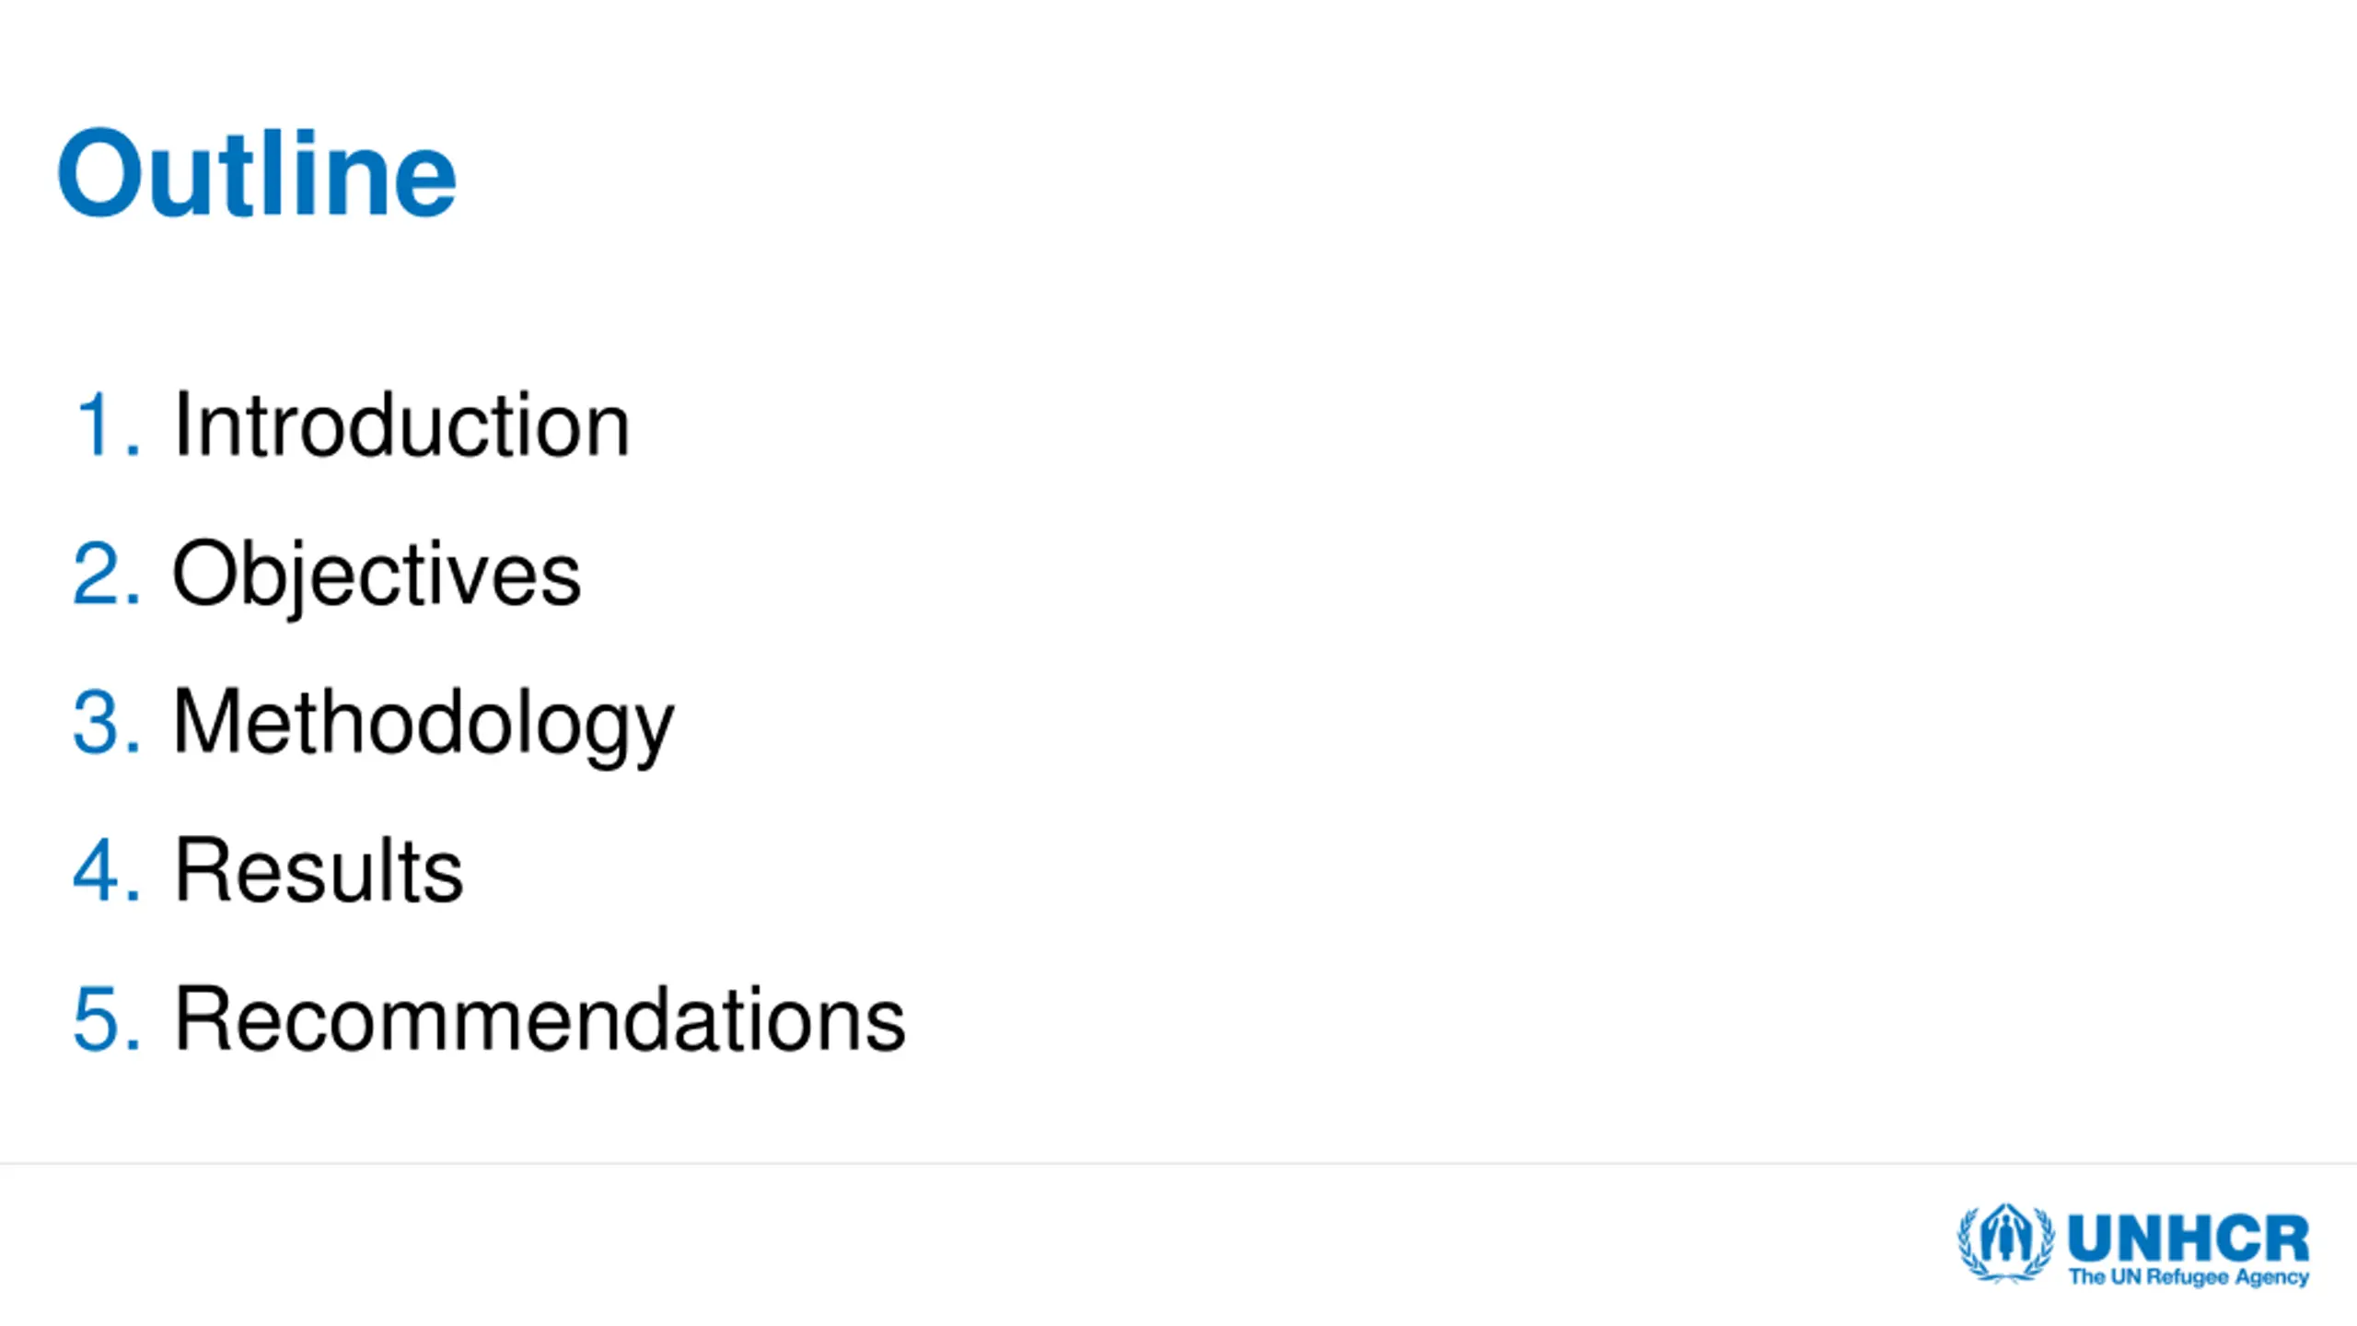Image resolution: width=2357 pixels, height=1326 pixels.
Task: Click the word Agency in logo tagline
Action: [x=2272, y=1278]
